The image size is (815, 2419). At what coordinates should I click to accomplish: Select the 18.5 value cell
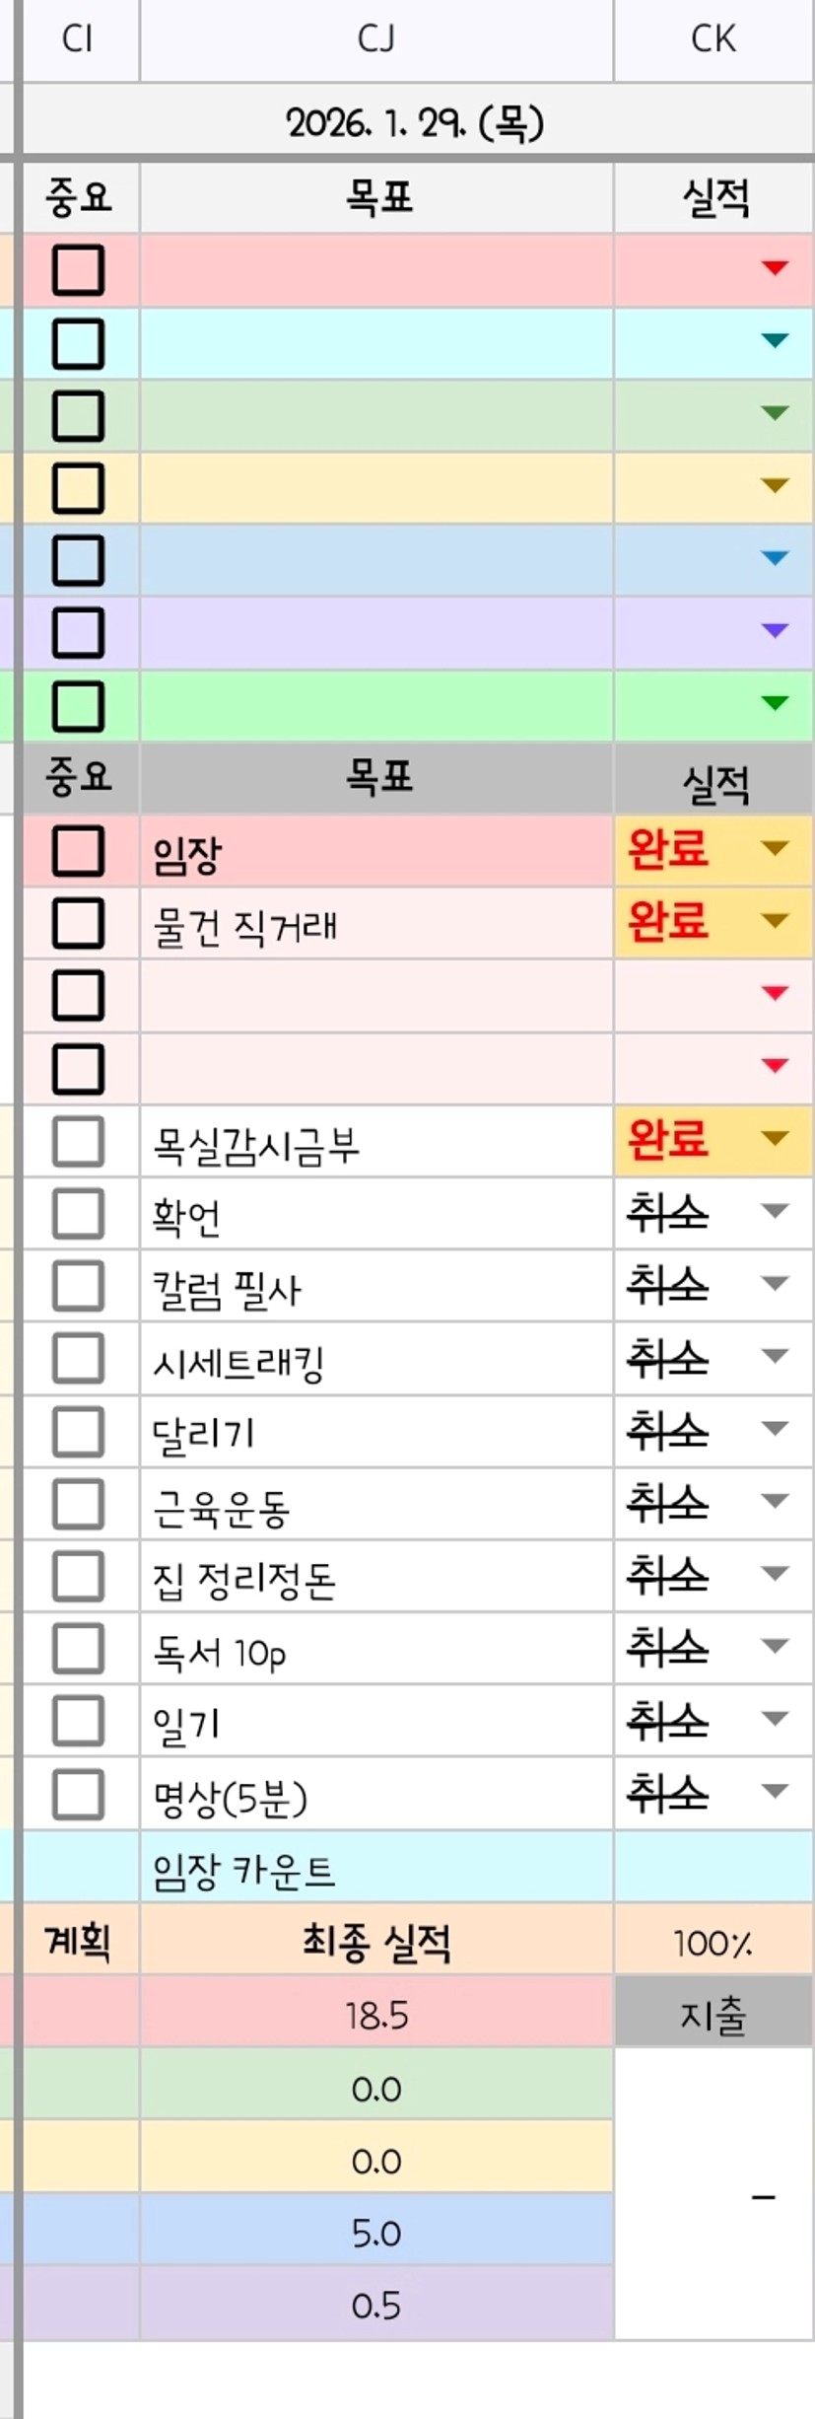[376, 2016]
